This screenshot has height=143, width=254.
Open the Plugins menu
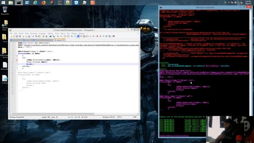pyautogui.click(x=74, y=33)
